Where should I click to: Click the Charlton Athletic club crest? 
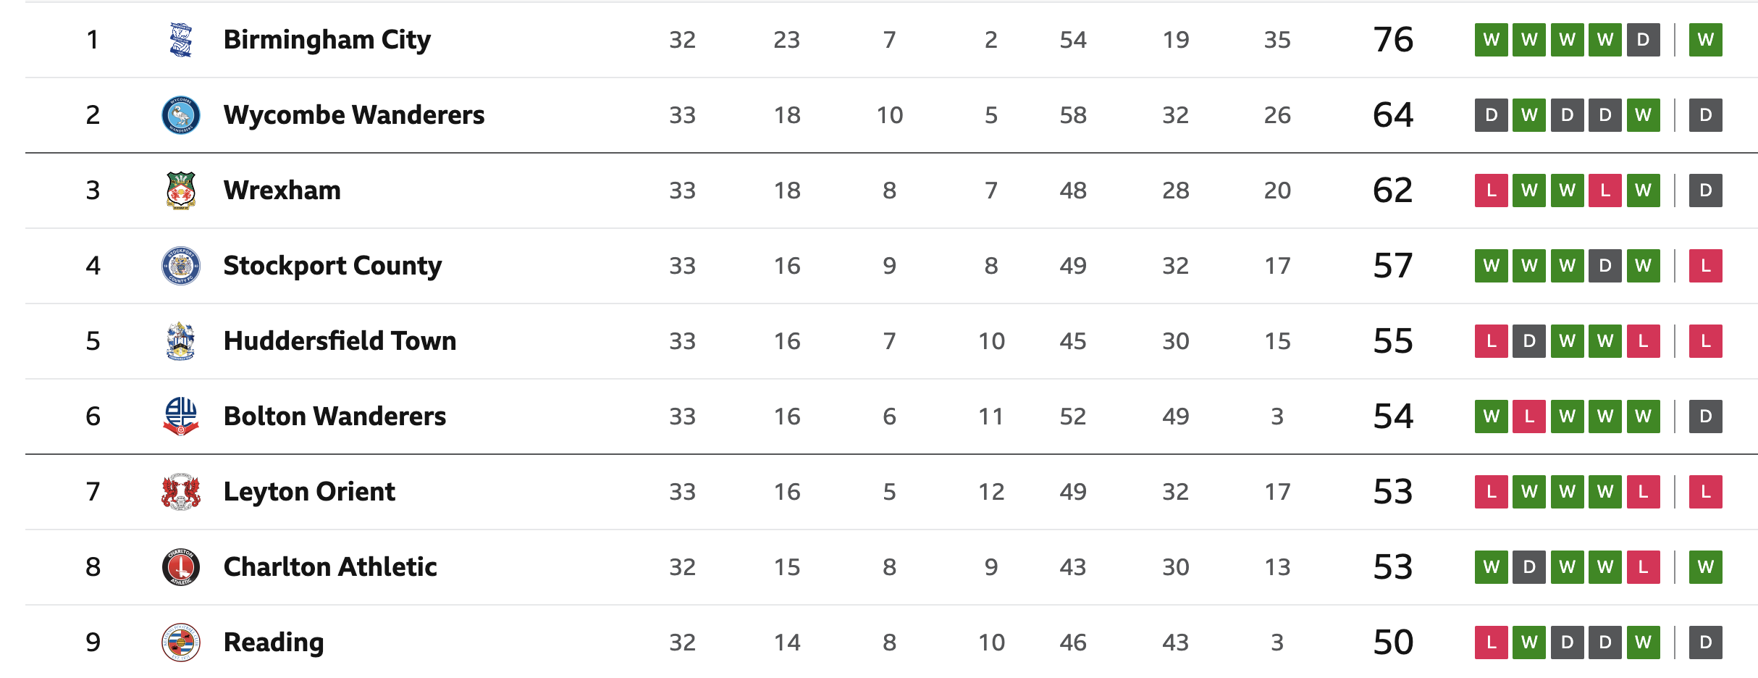coord(180,567)
